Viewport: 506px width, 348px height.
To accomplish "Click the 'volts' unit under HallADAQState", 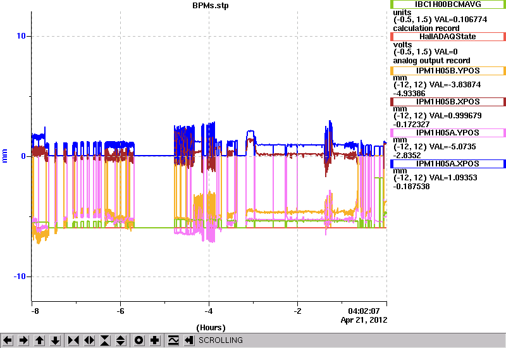I will point(402,45).
